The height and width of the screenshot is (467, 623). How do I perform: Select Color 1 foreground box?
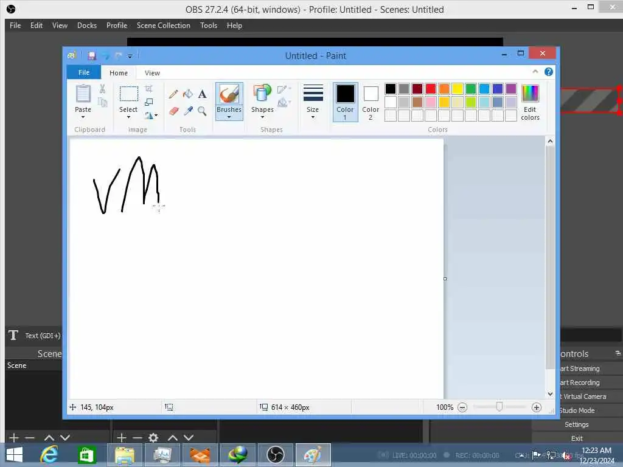[x=346, y=102]
